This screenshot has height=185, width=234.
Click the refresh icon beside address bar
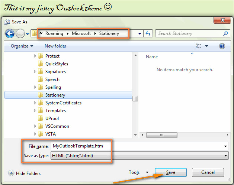(148, 33)
